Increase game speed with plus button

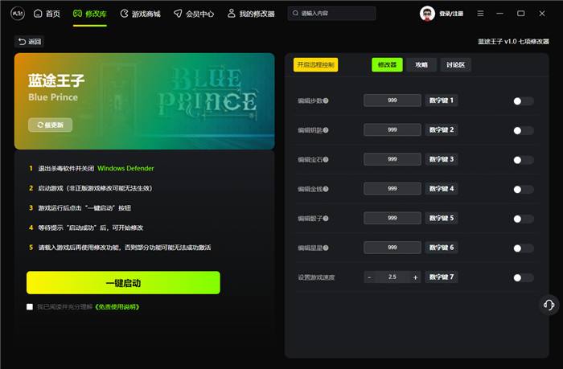[416, 277]
